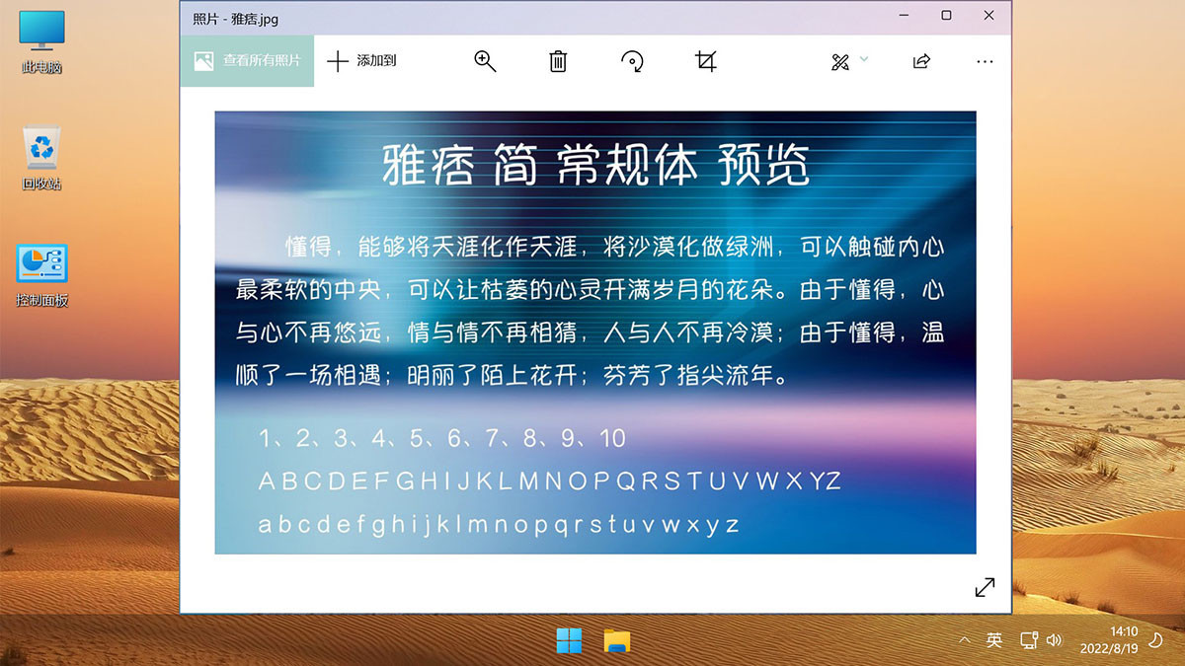
Task: Click the volume speaker tray icon
Action: tap(1053, 640)
